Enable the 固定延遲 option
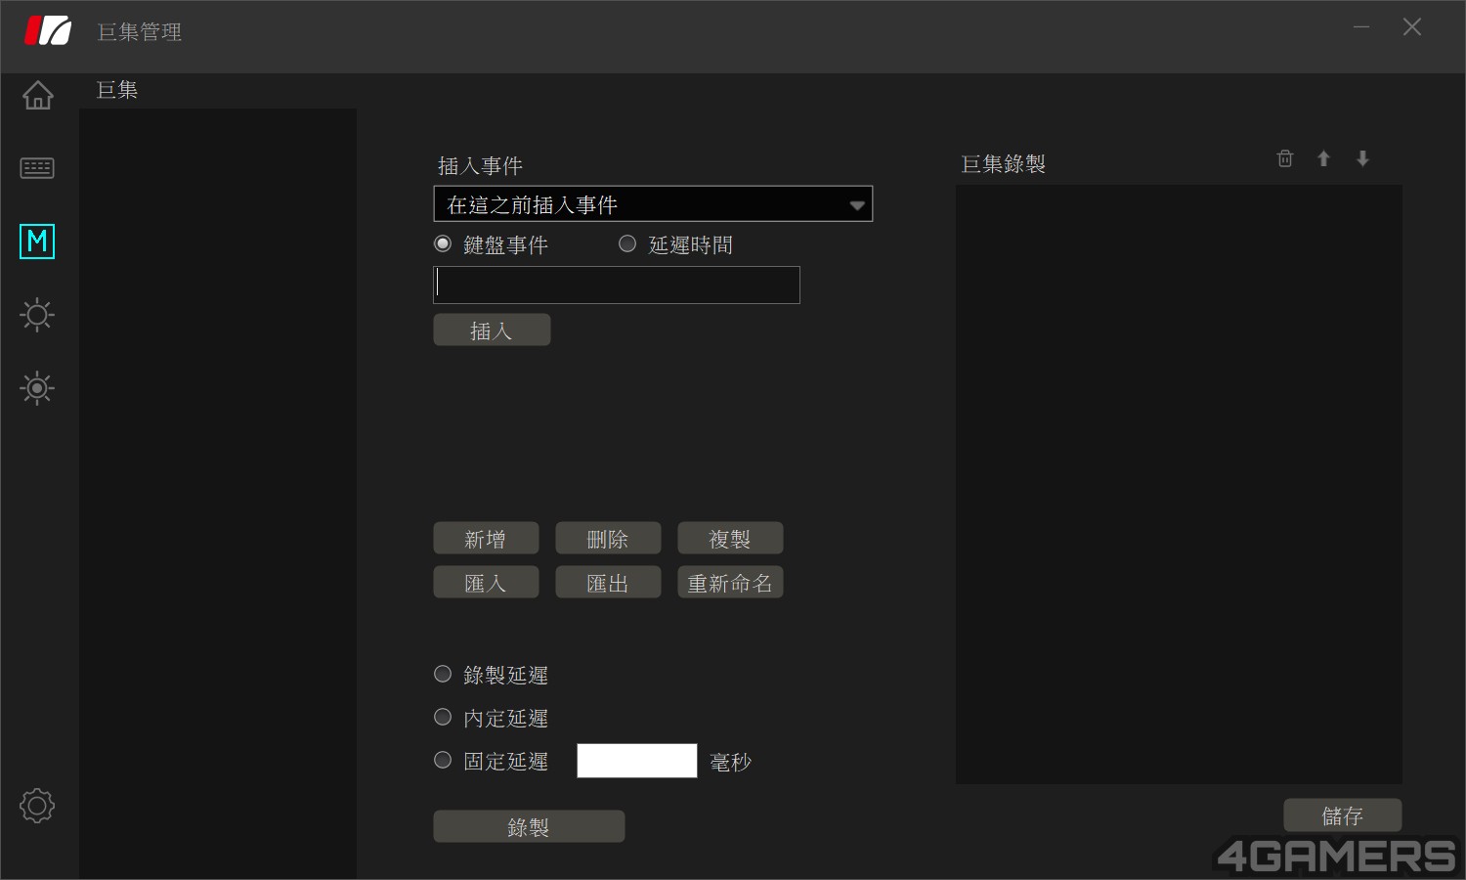The width and height of the screenshot is (1466, 880). (x=443, y=760)
